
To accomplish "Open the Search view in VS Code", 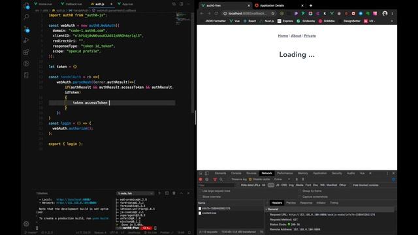I will tap(26, 18).
